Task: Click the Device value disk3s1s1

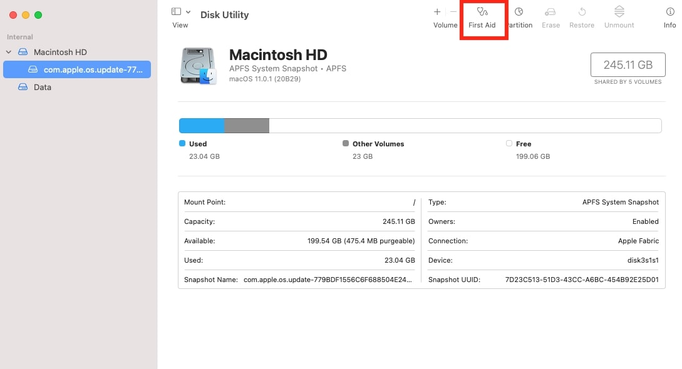Action: coord(643,260)
